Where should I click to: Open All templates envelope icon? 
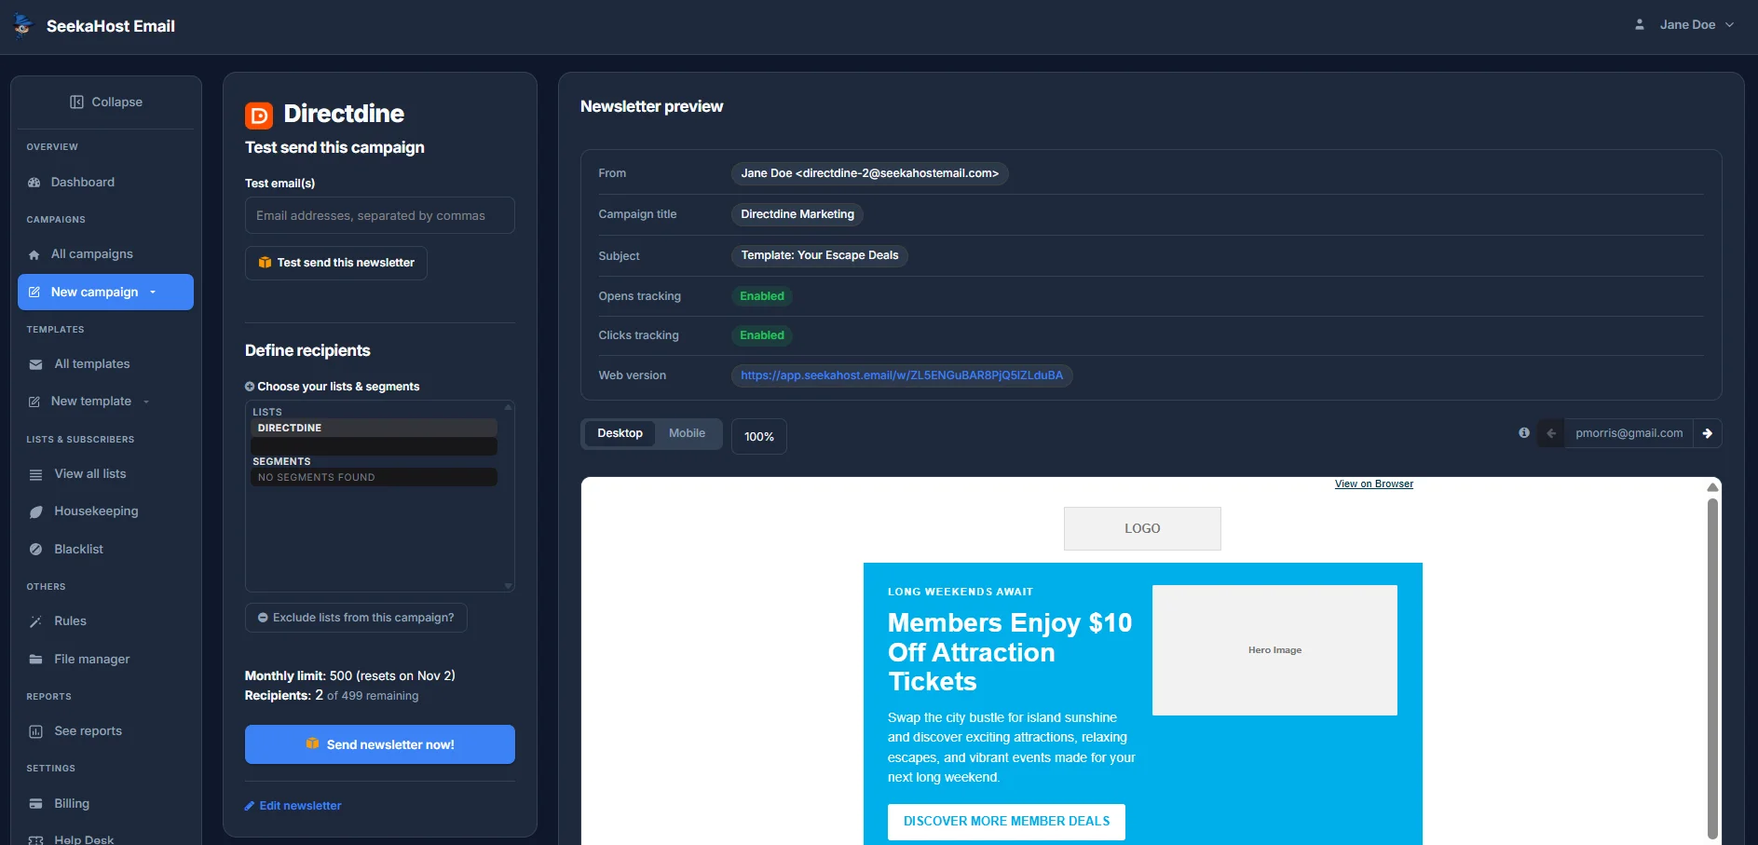35,364
